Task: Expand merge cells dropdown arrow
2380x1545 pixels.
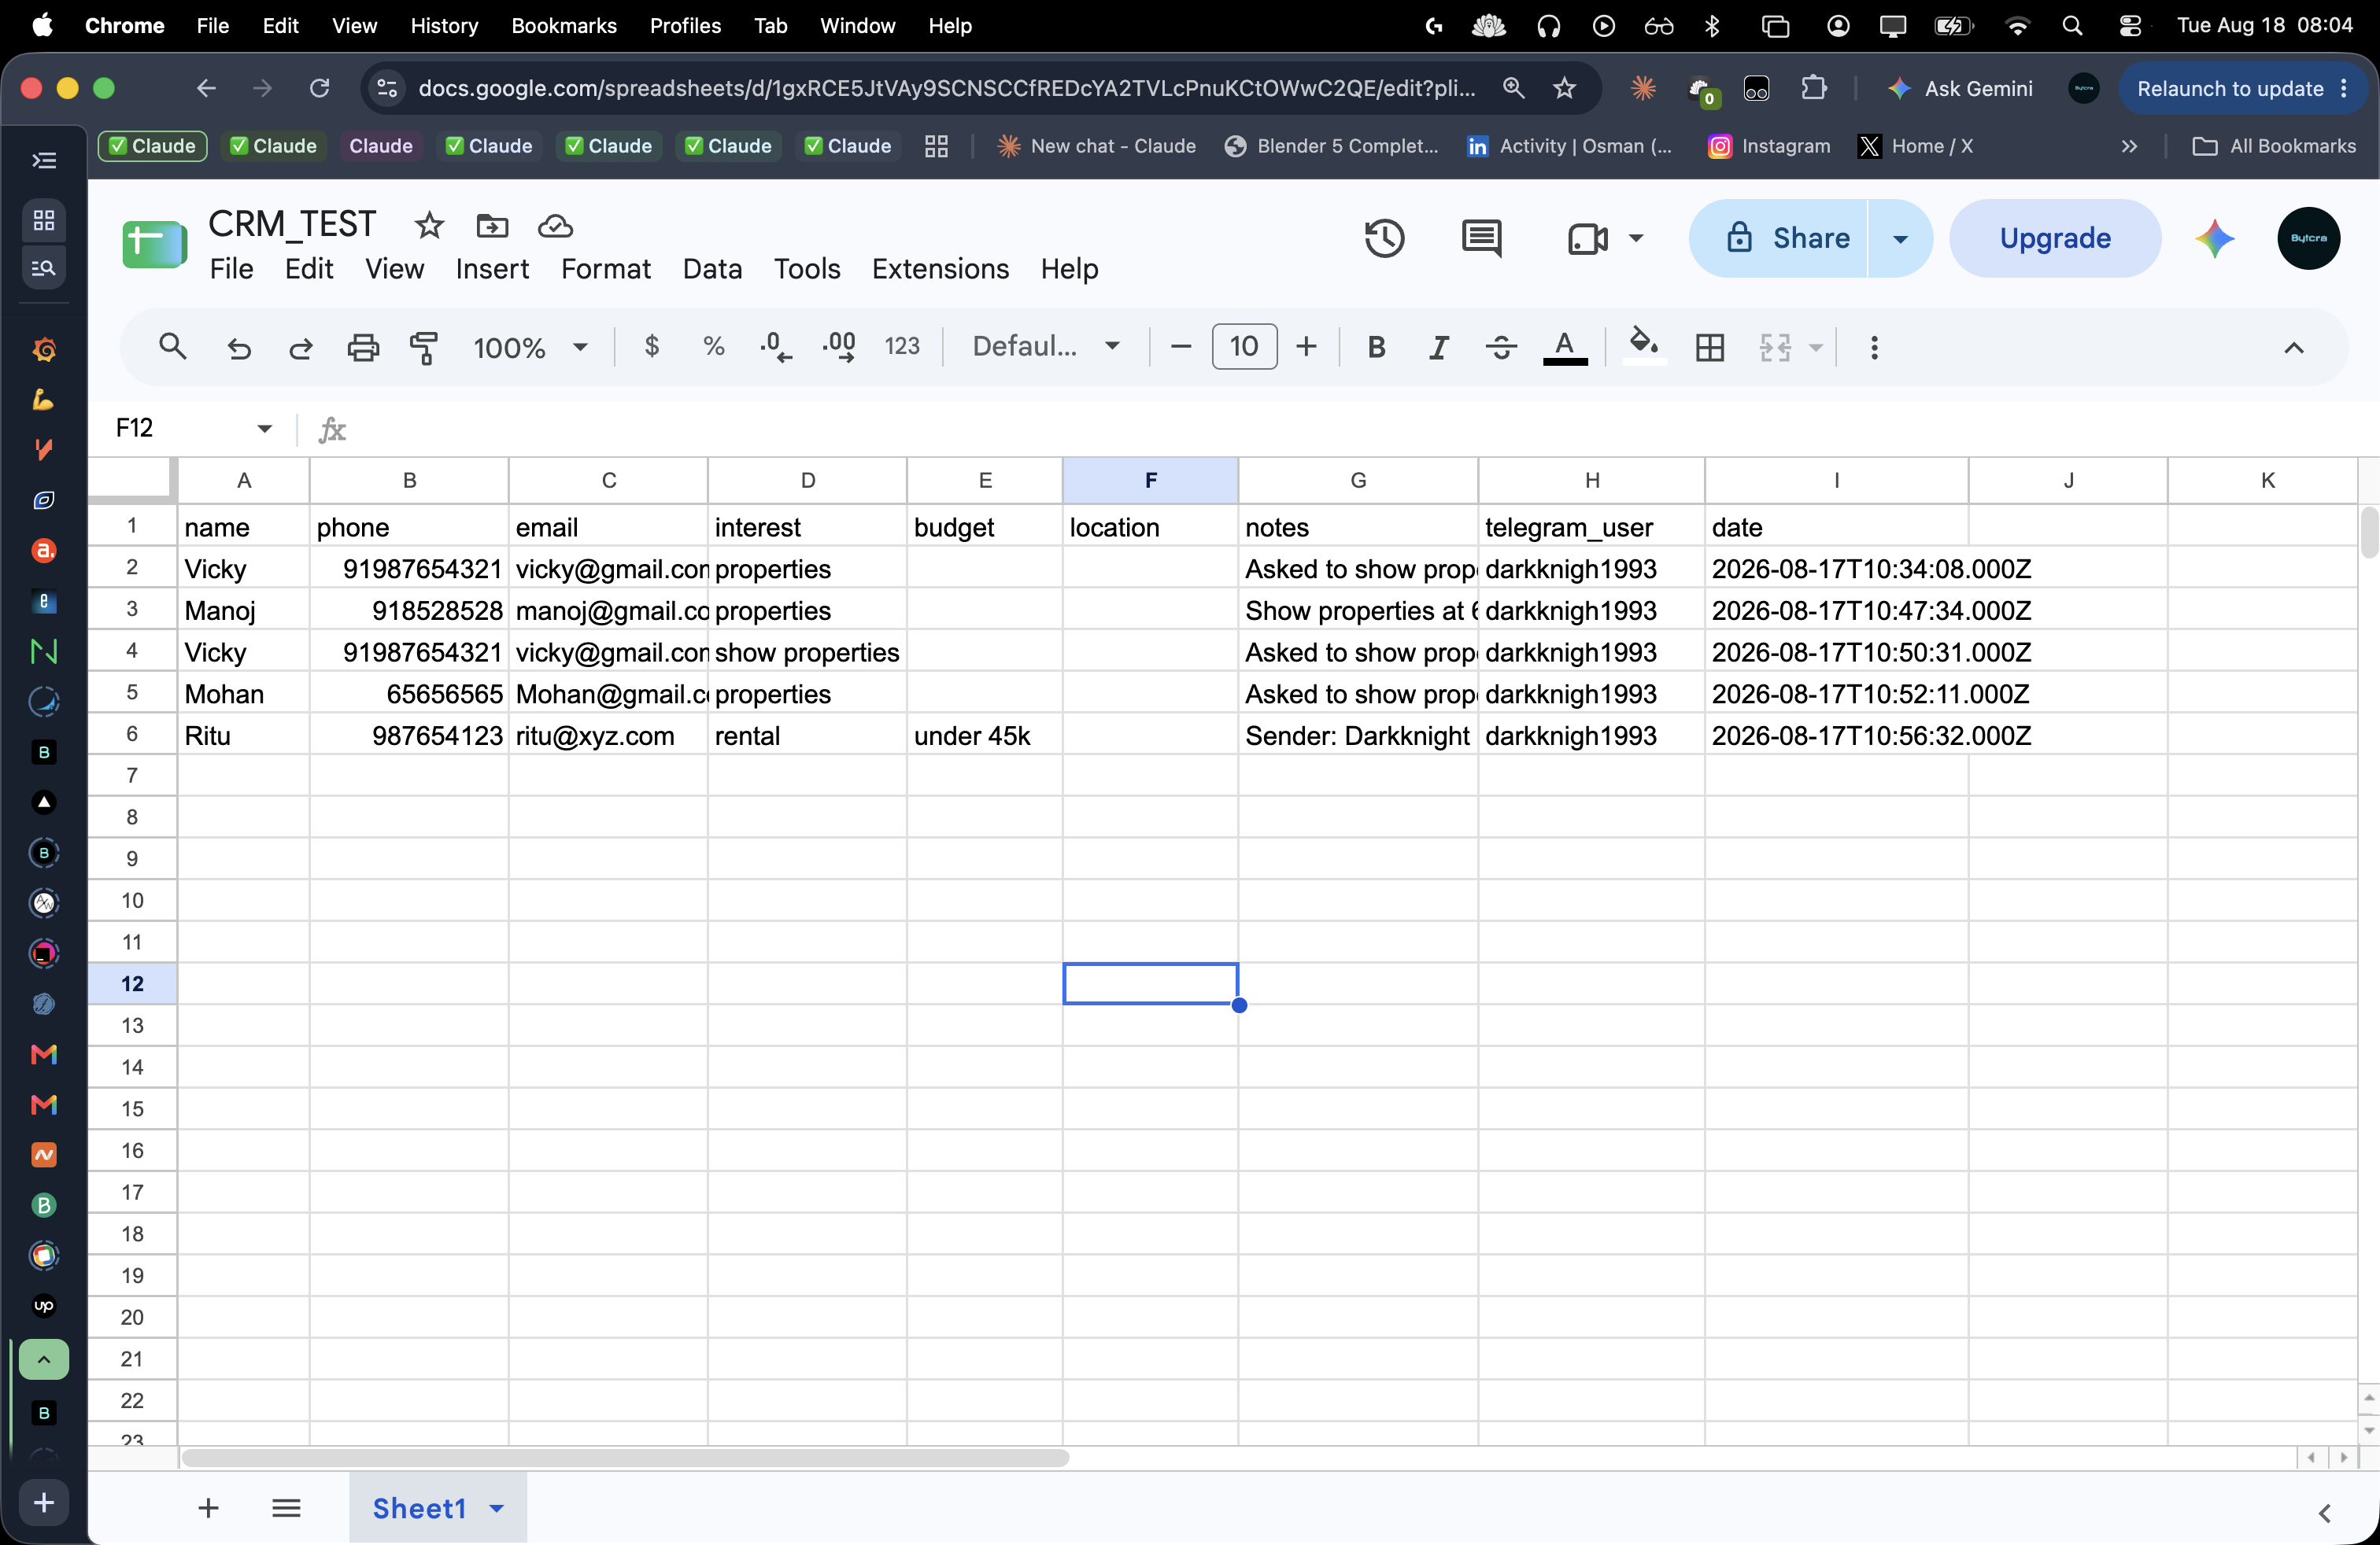Action: 1816,347
